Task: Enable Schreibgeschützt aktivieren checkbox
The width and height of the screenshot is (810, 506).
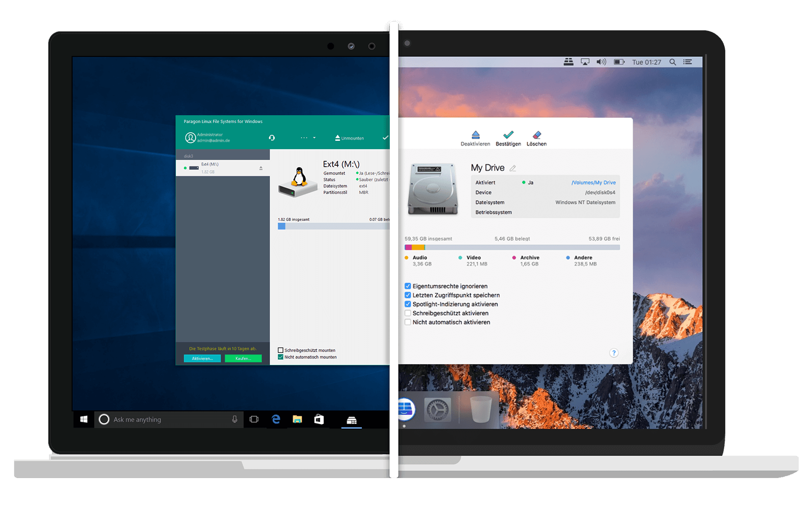Action: tap(407, 313)
